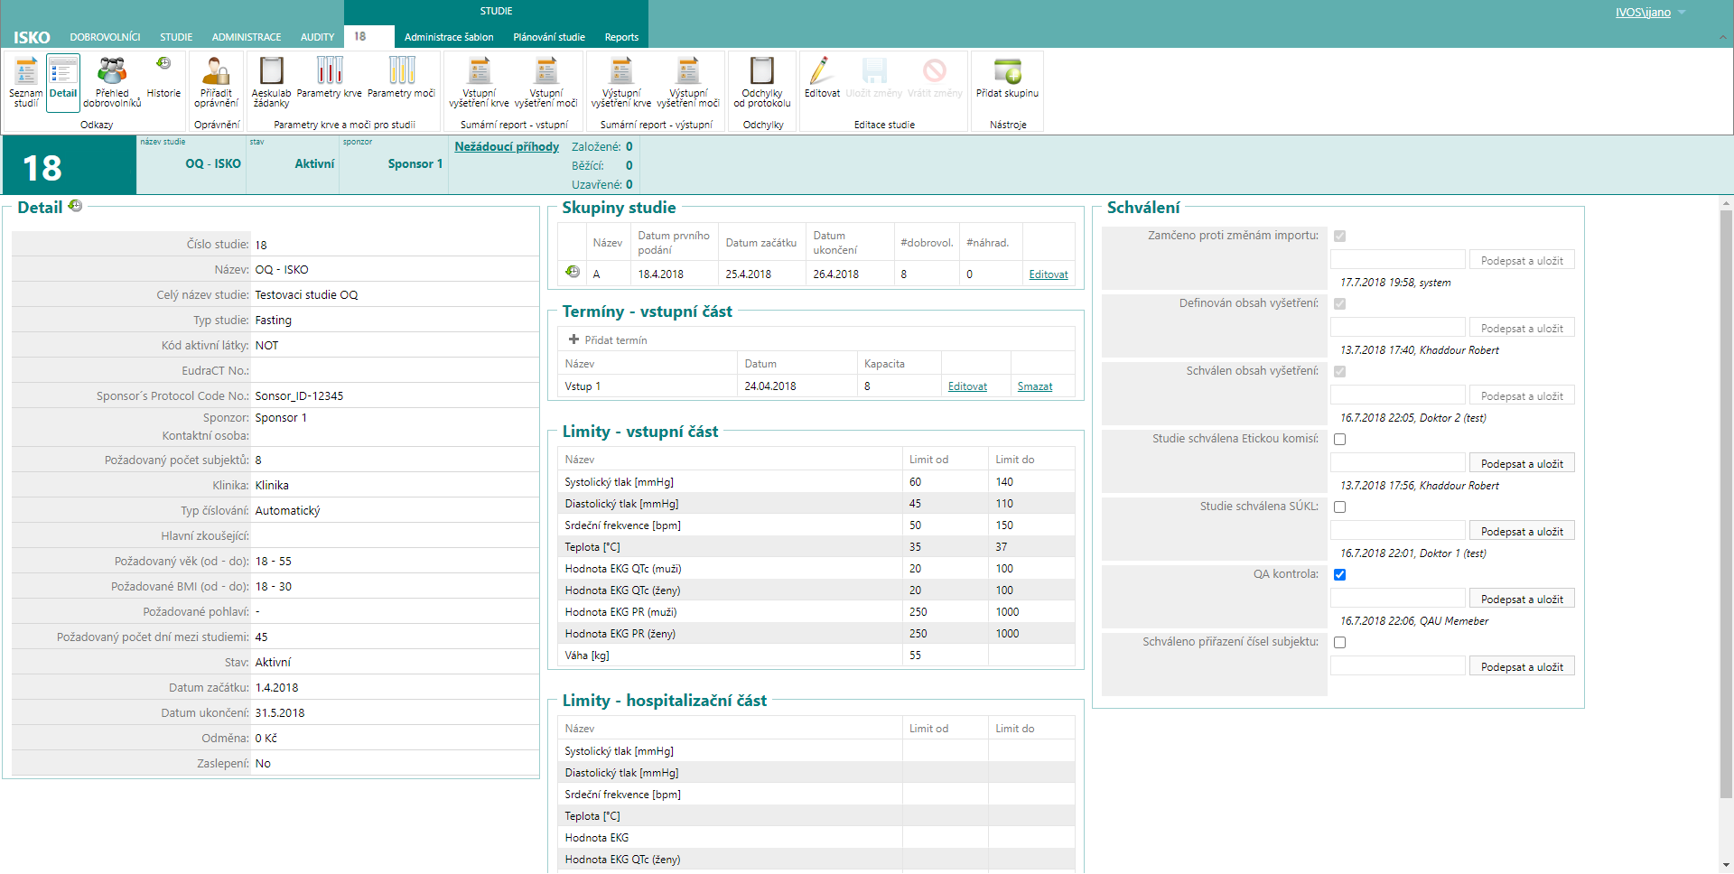Click ISKO application logo
1734x874 pixels.
[32, 37]
